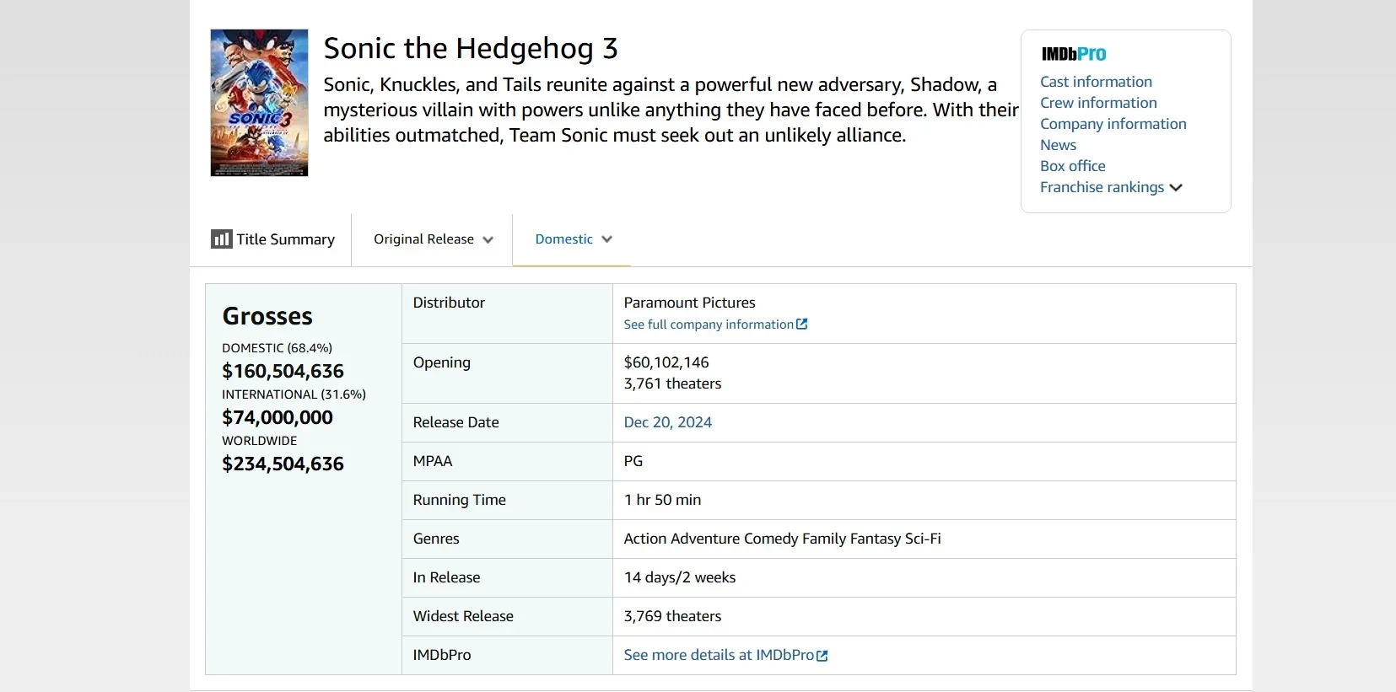Expand the Franchise rankings chevron

pyautogui.click(x=1176, y=188)
